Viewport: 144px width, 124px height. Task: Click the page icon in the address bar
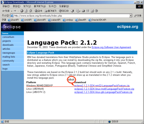12,16
